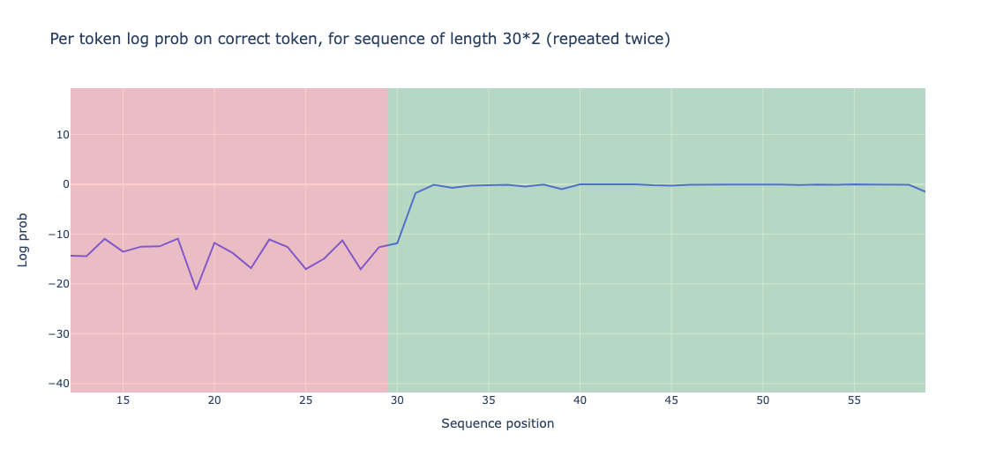Click the x-axis tick label 25
Viewport: 996px width, 463px height.
(305, 400)
